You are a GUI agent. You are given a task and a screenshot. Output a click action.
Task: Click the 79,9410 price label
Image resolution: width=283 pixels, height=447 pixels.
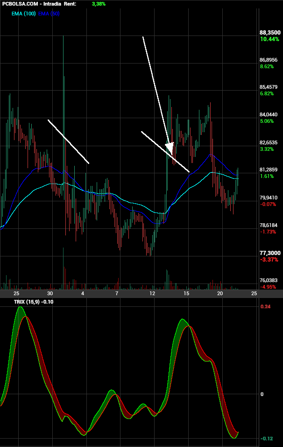[269, 198]
